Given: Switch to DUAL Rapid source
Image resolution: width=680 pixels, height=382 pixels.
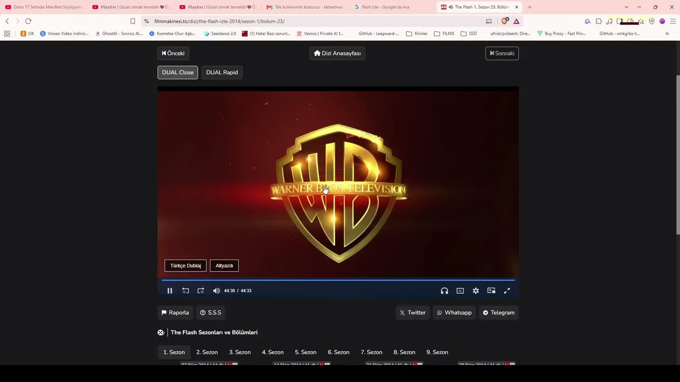Looking at the screenshot, I should (x=222, y=72).
